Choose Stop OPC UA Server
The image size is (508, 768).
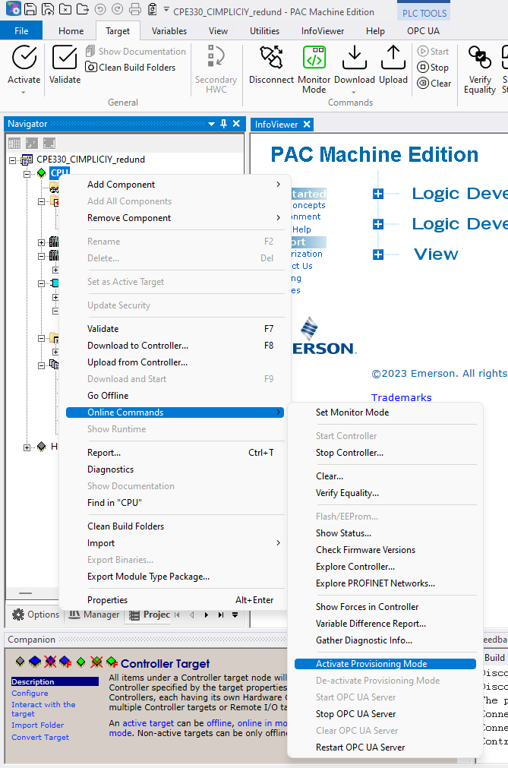[385, 714]
